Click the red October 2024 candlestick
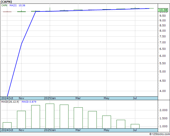The width and height of the screenshot is (170, 136). [7, 12]
